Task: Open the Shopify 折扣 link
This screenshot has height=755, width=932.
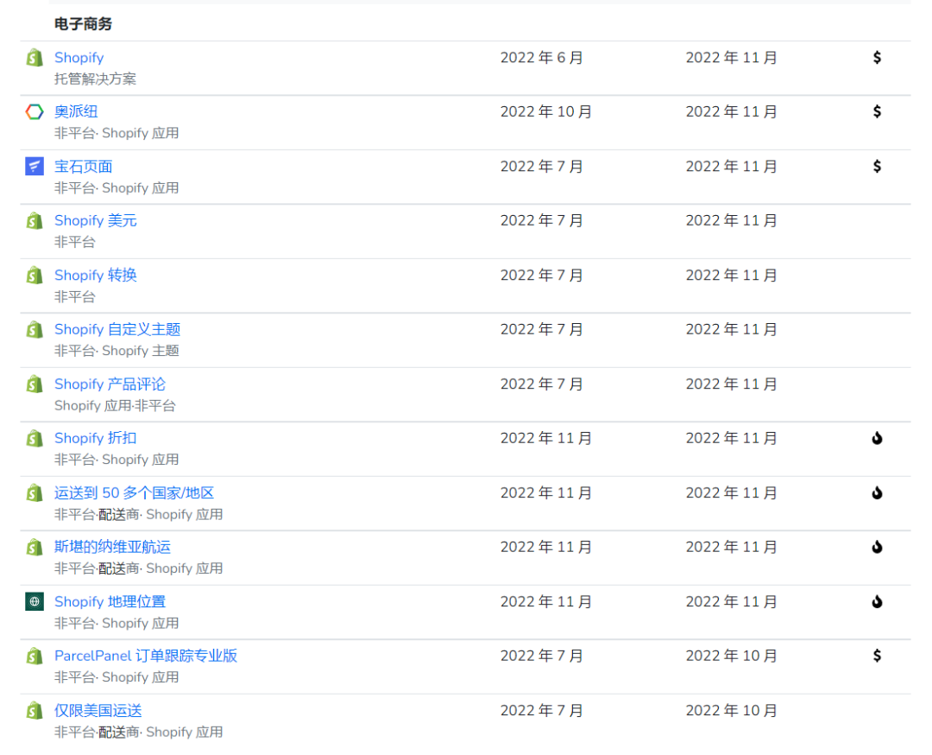Action: coord(96,439)
